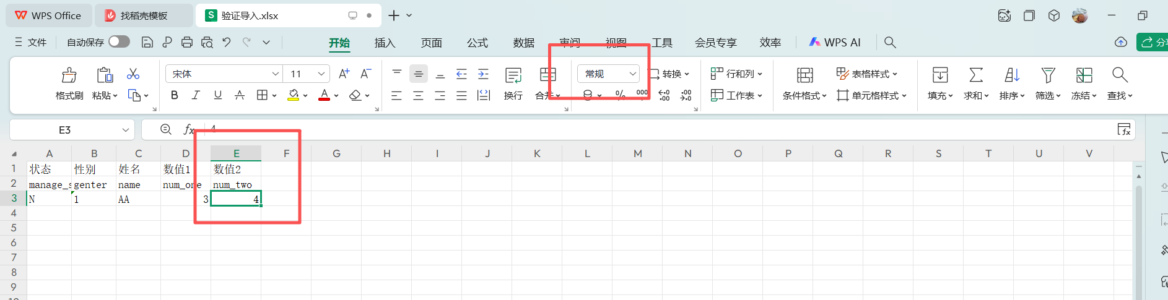Apply italic text formatting
1168x300 pixels.
coord(196,95)
